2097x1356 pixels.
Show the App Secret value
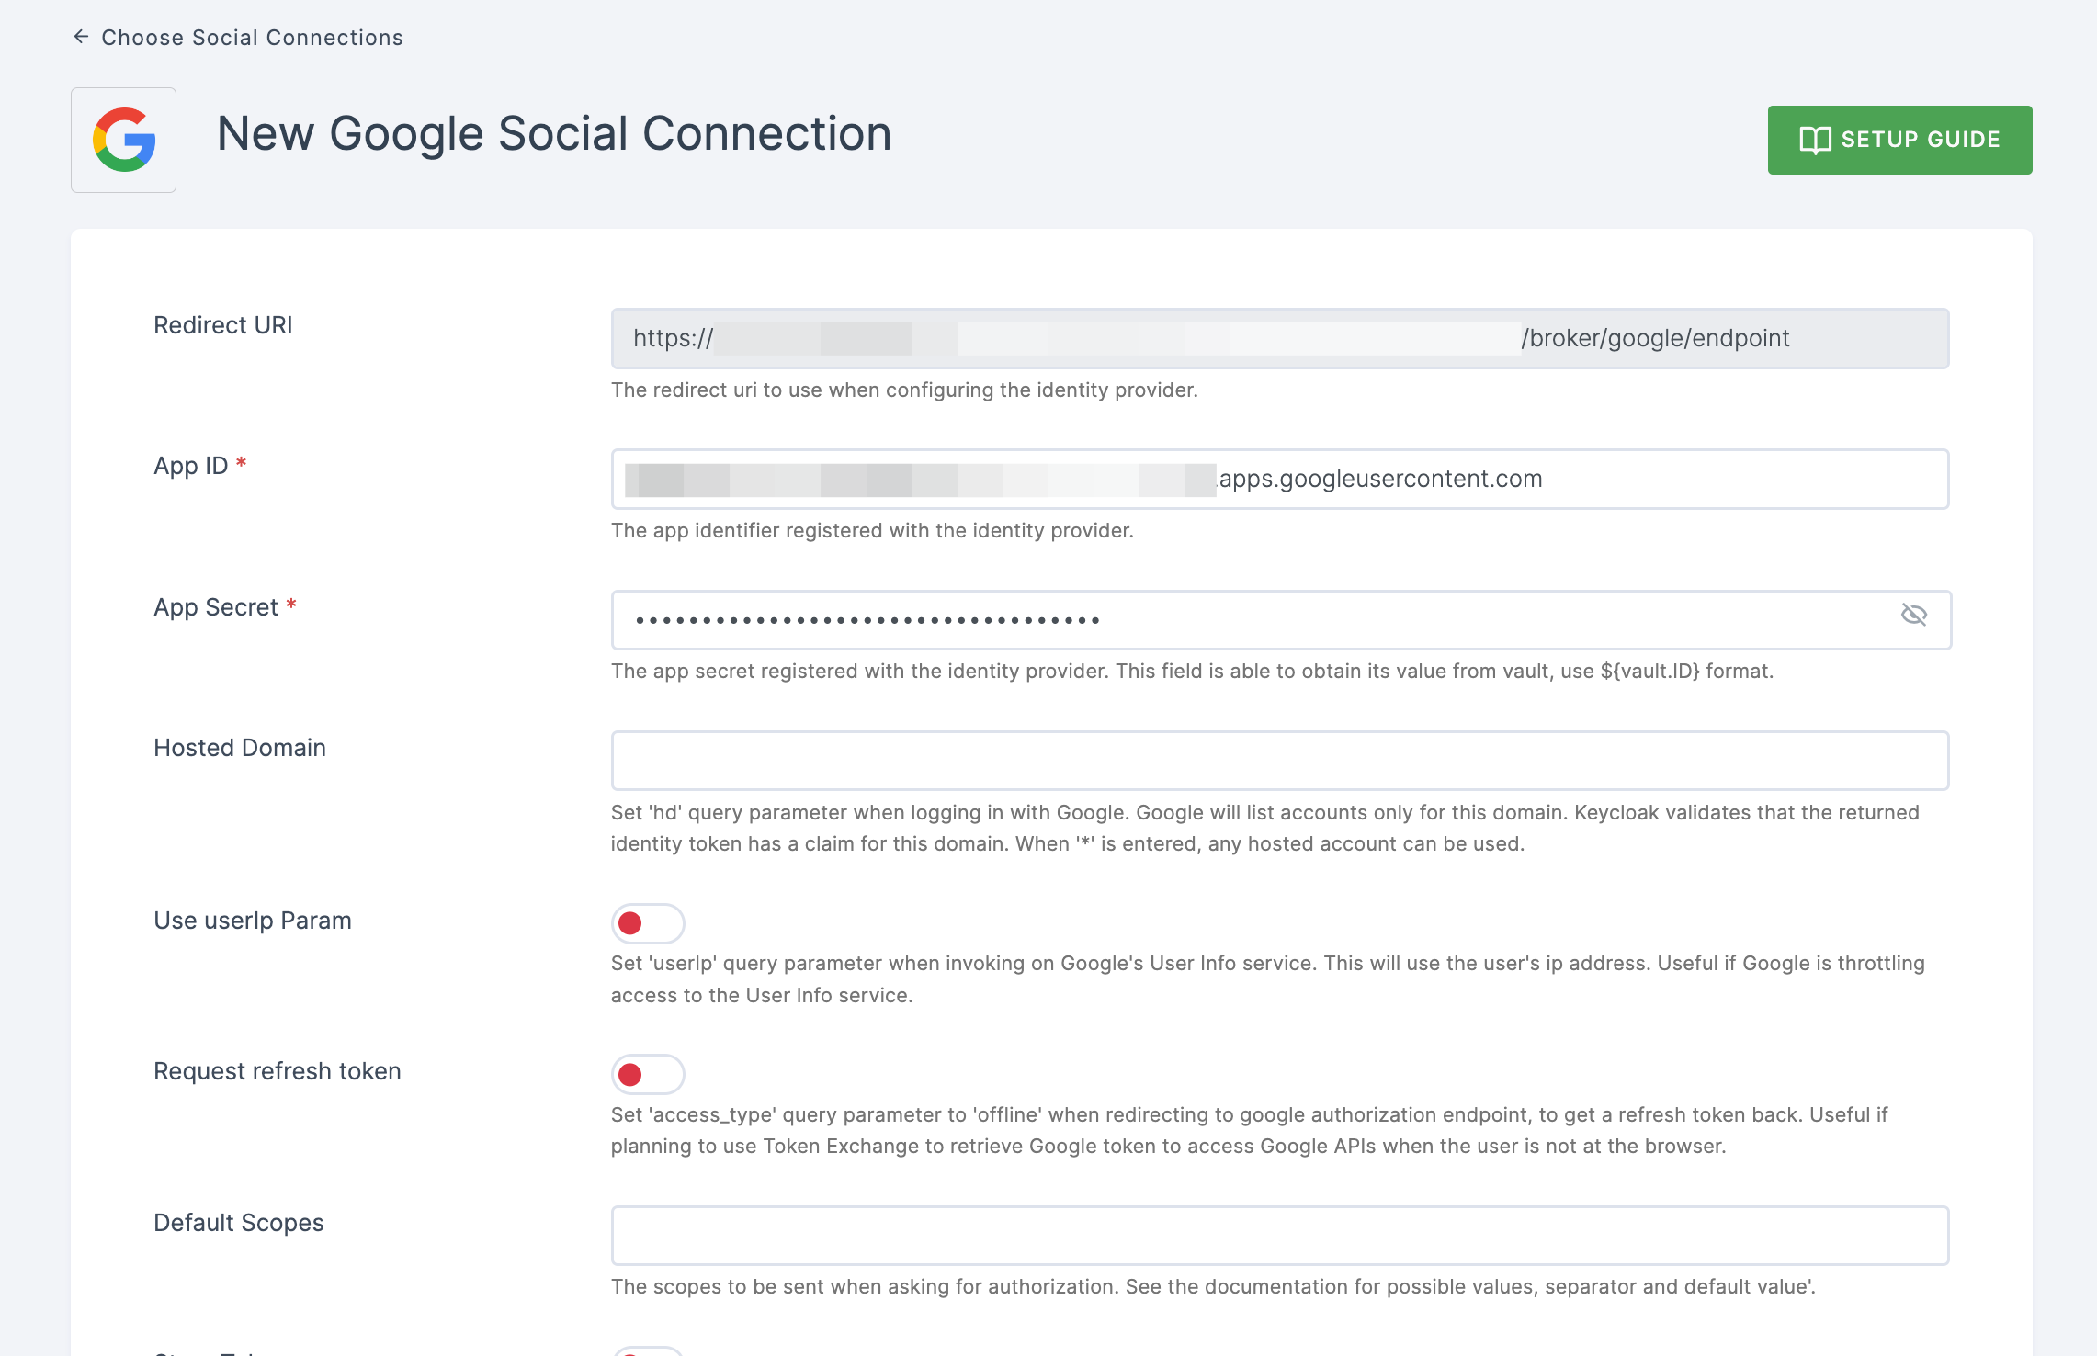point(1914,615)
